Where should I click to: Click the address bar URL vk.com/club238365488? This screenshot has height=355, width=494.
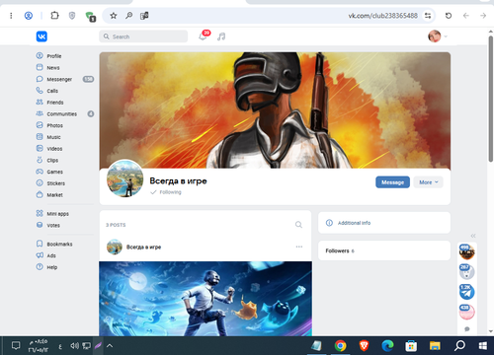pos(382,16)
